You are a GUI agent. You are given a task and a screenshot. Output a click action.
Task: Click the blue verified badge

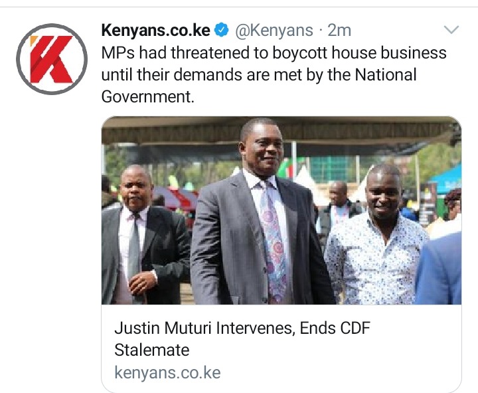[x=222, y=30]
